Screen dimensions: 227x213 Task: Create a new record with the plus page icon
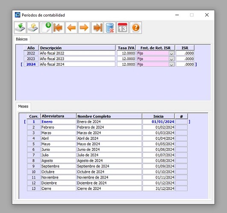[x=46, y=28]
